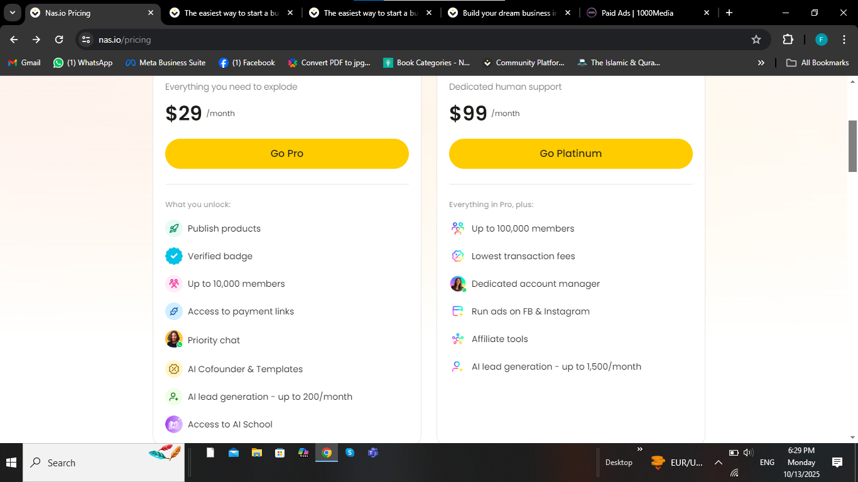Expand hidden icons in the system tray
858x482 pixels.
[719, 463]
